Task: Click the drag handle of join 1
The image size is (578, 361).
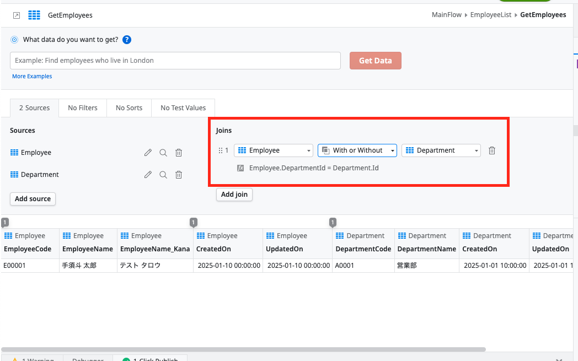Action: tap(221, 150)
